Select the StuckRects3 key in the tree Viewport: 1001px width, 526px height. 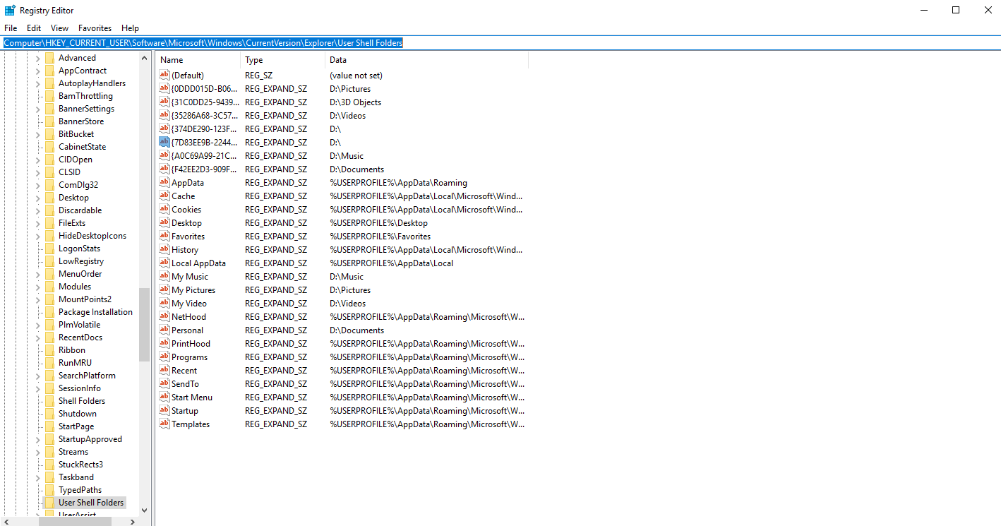click(x=80, y=465)
